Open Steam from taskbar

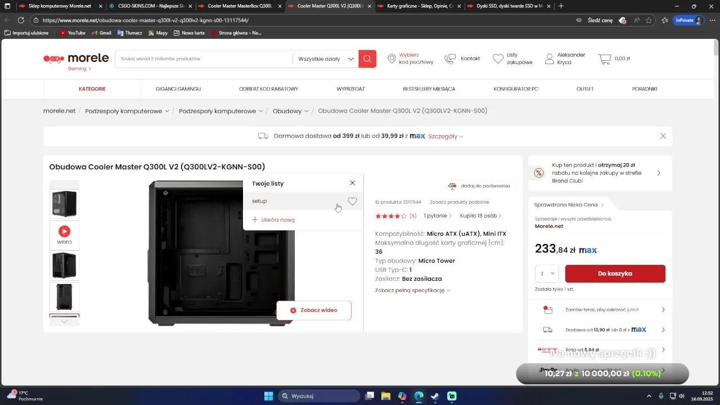(435, 396)
